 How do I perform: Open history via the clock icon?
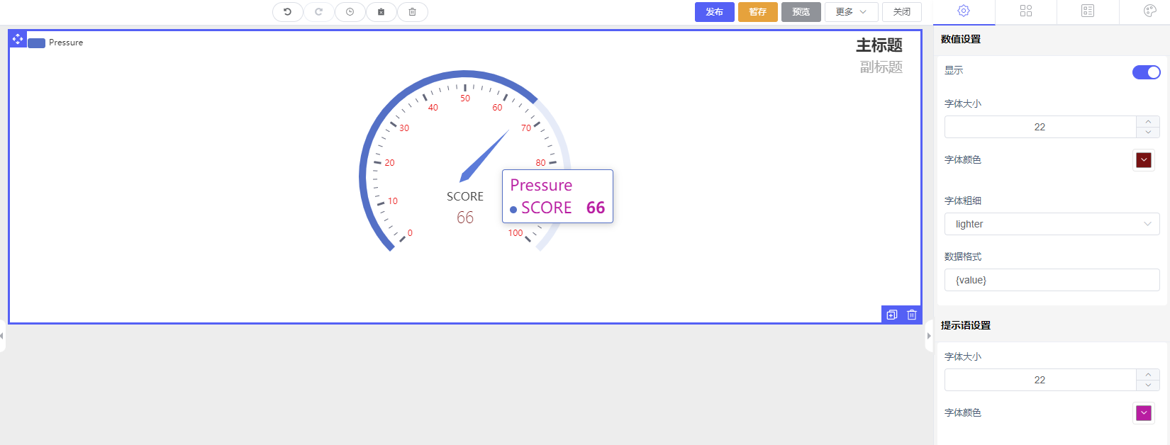350,12
